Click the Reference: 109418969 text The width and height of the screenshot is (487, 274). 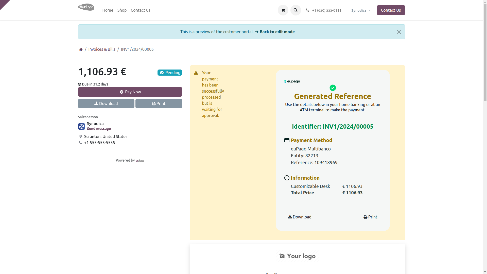(x=314, y=162)
